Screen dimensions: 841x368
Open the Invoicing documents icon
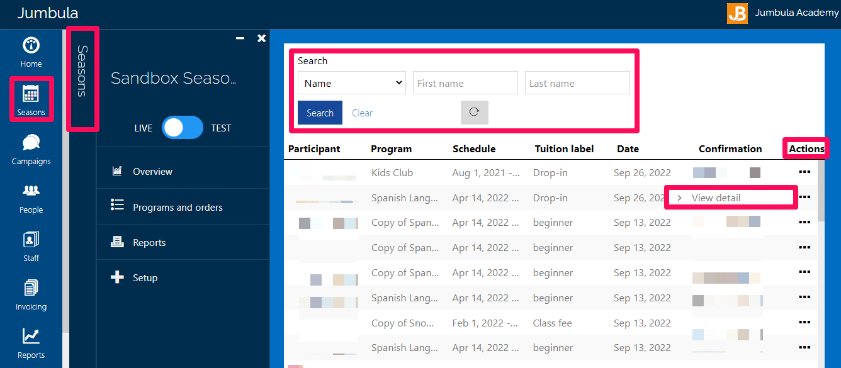click(x=31, y=288)
